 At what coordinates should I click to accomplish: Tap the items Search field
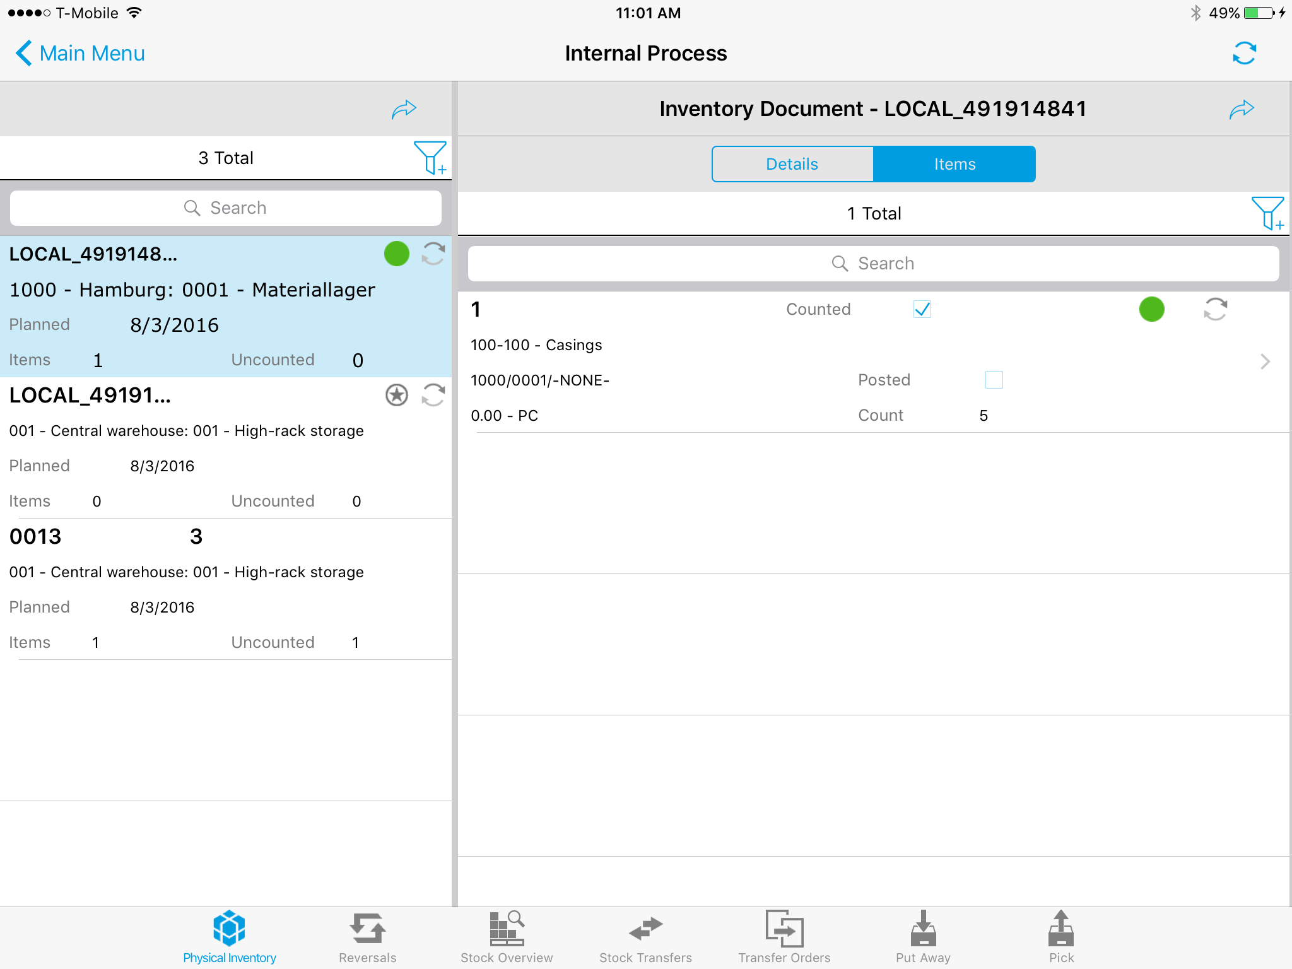873,264
